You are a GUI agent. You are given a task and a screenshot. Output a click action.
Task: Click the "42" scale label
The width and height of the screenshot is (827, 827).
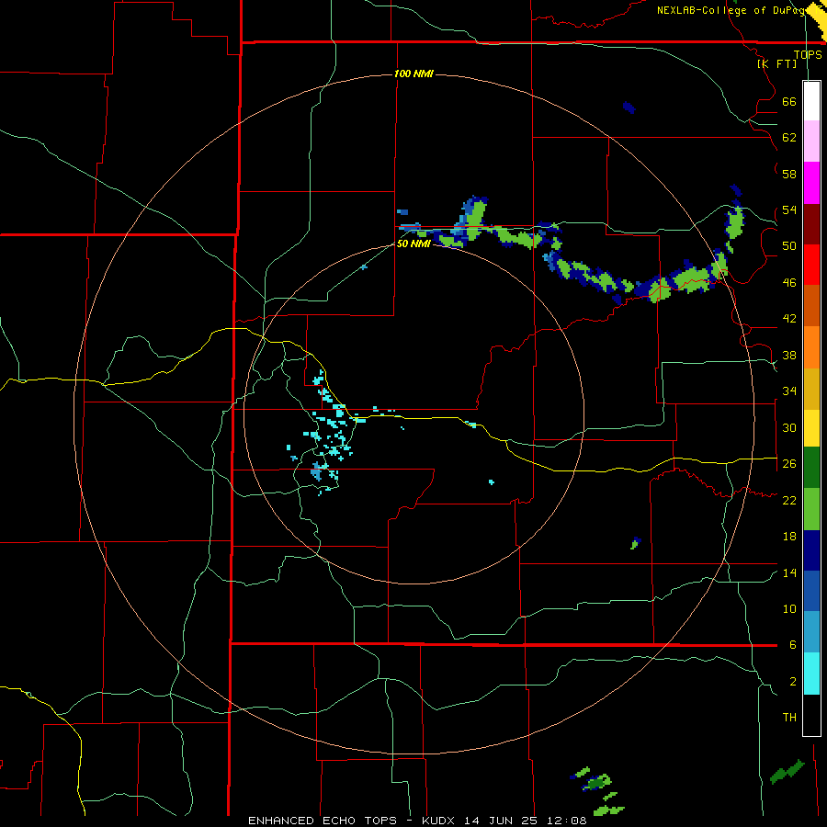(x=789, y=319)
